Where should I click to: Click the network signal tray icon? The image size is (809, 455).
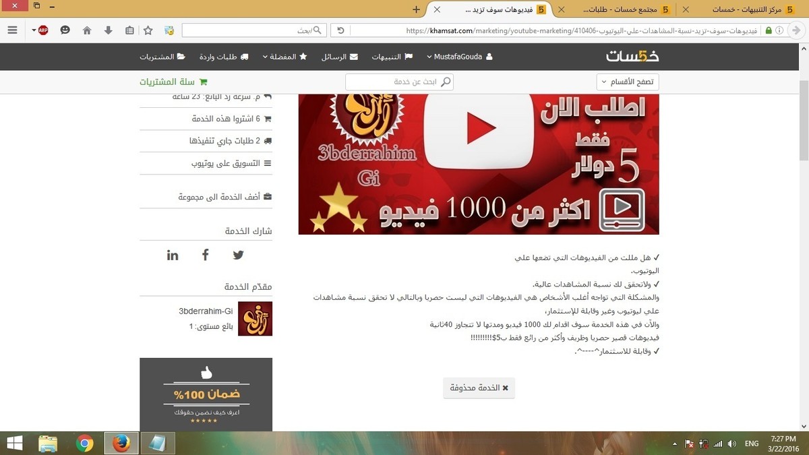pyautogui.click(x=718, y=444)
